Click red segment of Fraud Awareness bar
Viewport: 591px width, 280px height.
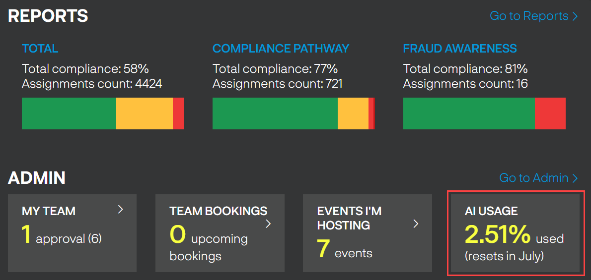(x=550, y=113)
